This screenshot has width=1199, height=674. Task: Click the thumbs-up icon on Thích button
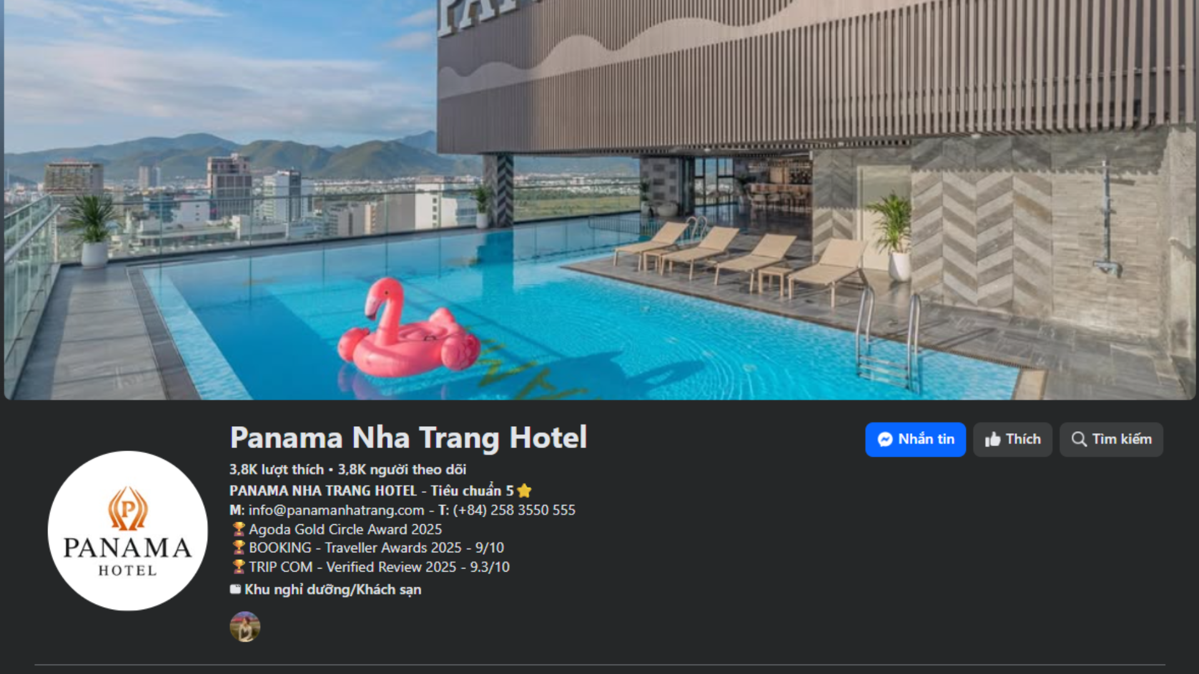[x=993, y=440]
